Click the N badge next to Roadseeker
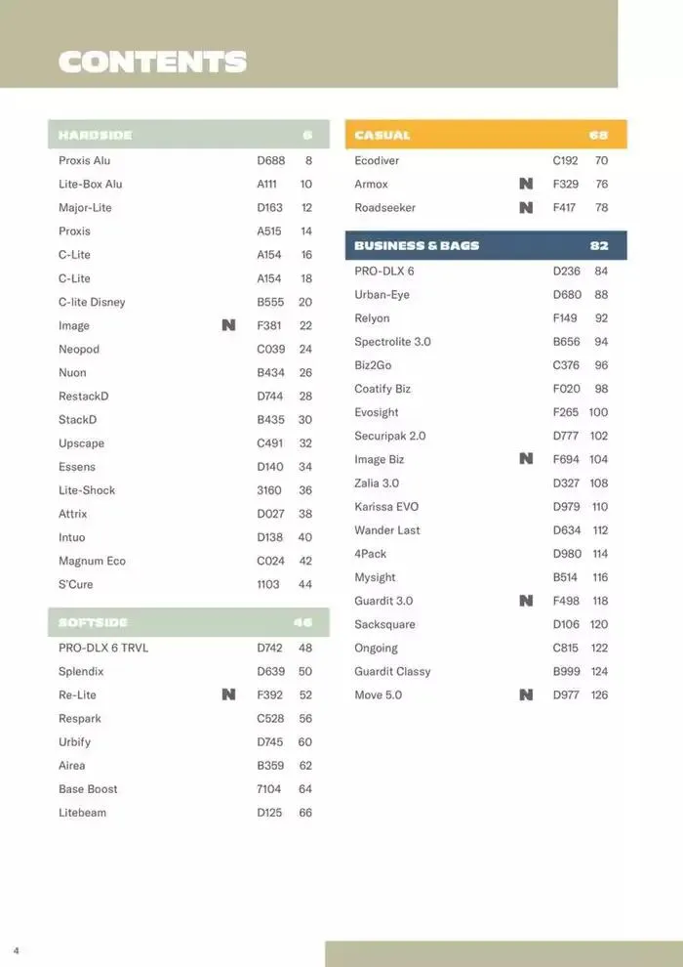Screen dimensions: 683x967 tap(526, 207)
